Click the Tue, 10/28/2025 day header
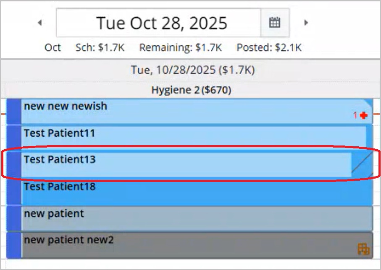 192,70
